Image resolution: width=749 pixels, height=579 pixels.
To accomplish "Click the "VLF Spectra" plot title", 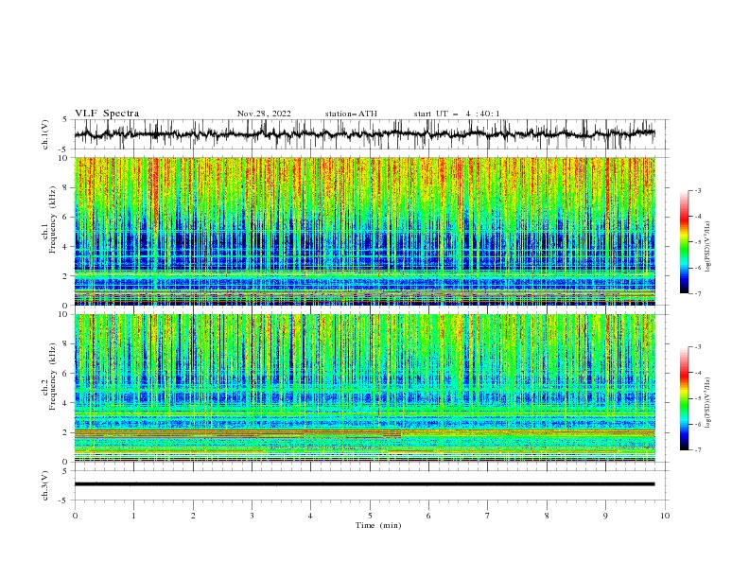I will coord(107,114).
